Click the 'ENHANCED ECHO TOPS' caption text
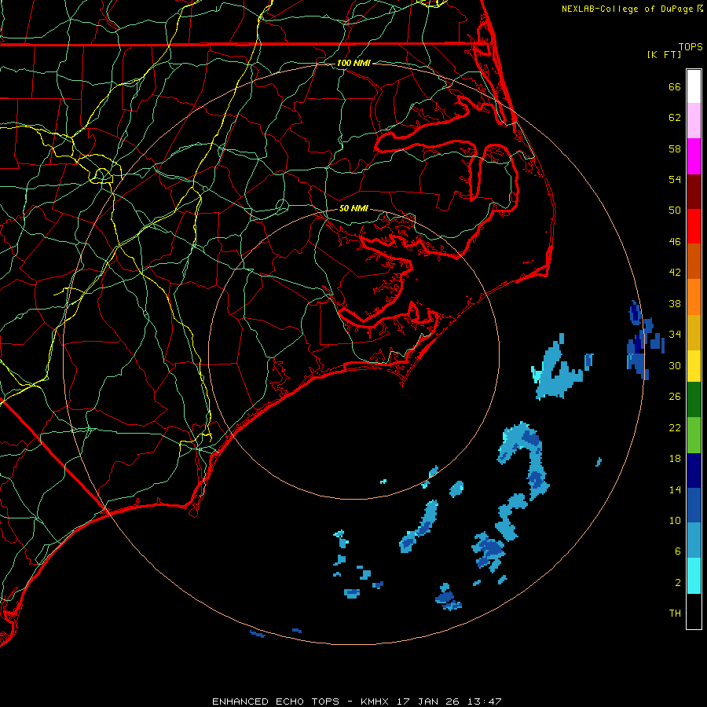Image resolution: width=707 pixels, height=707 pixels. tap(276, 702)
